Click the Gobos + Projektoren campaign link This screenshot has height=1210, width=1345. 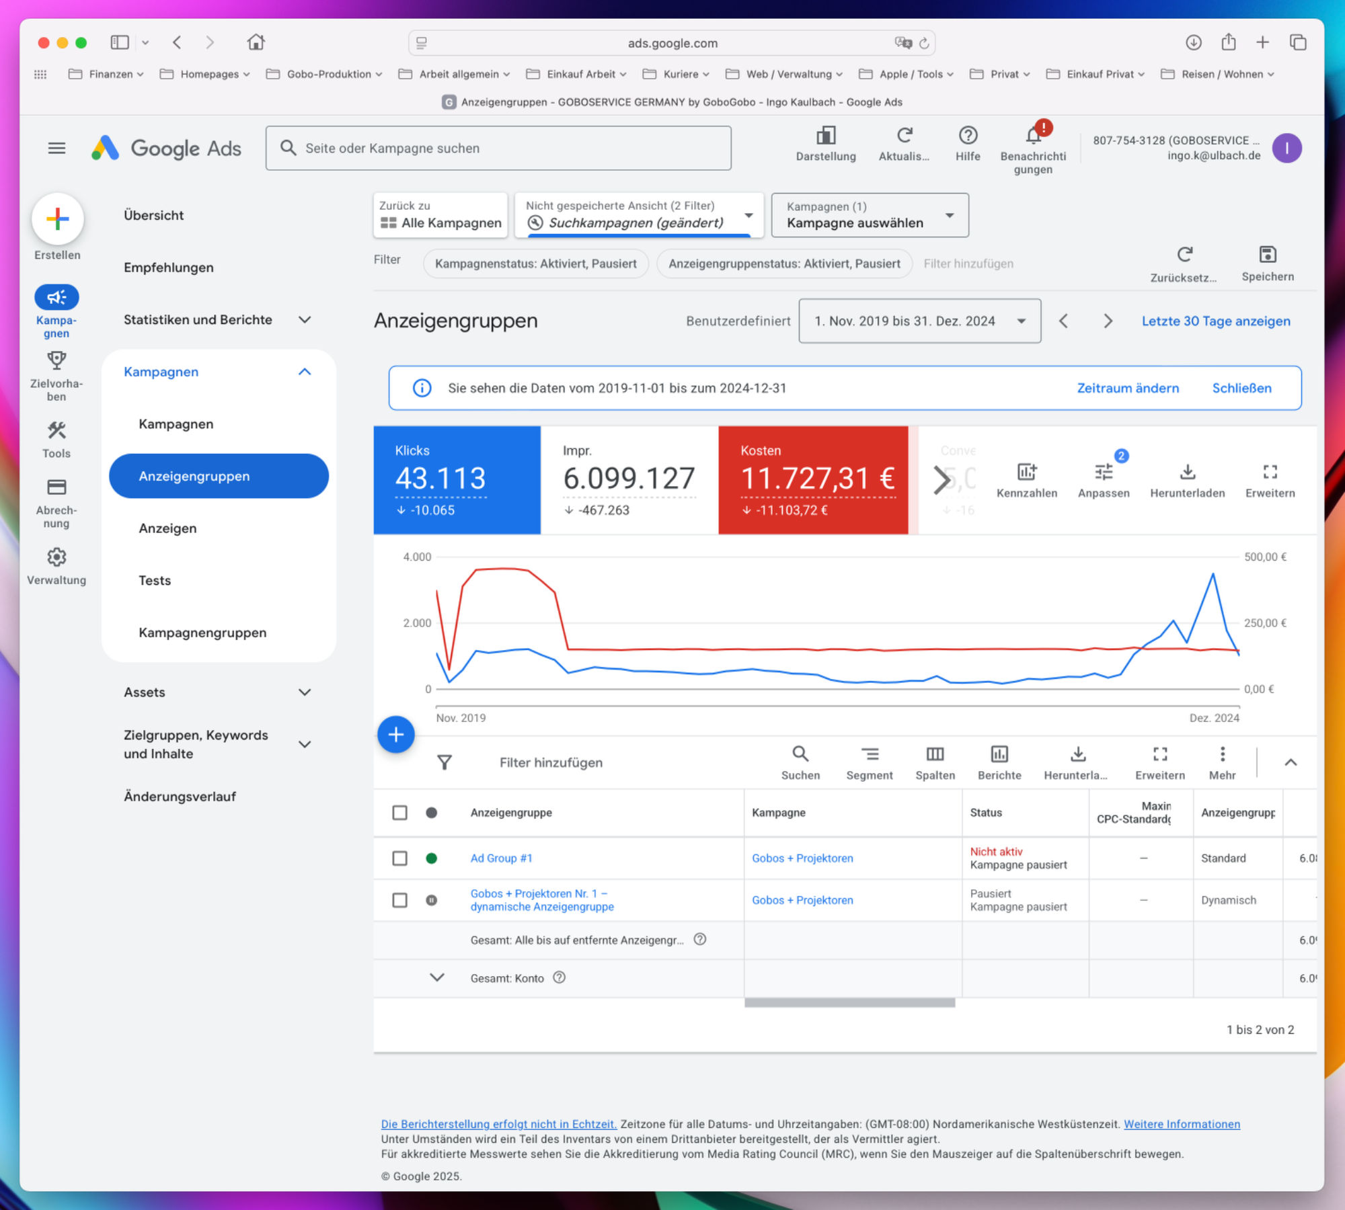point(802,858)
